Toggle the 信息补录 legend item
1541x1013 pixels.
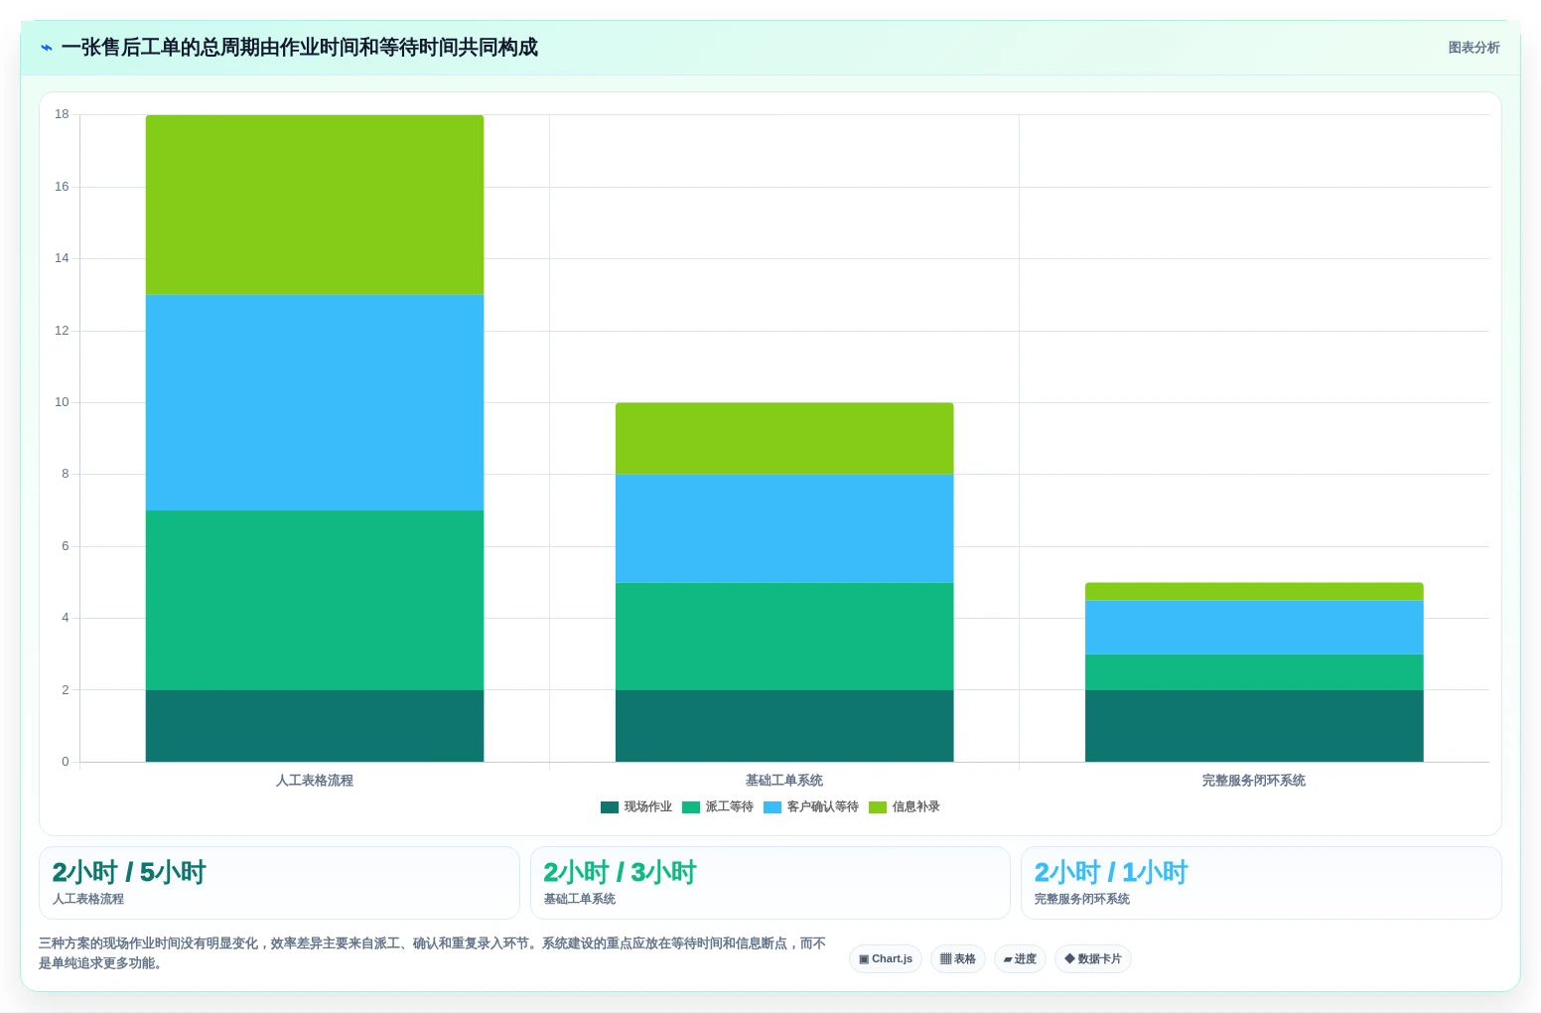pos(905,806)
